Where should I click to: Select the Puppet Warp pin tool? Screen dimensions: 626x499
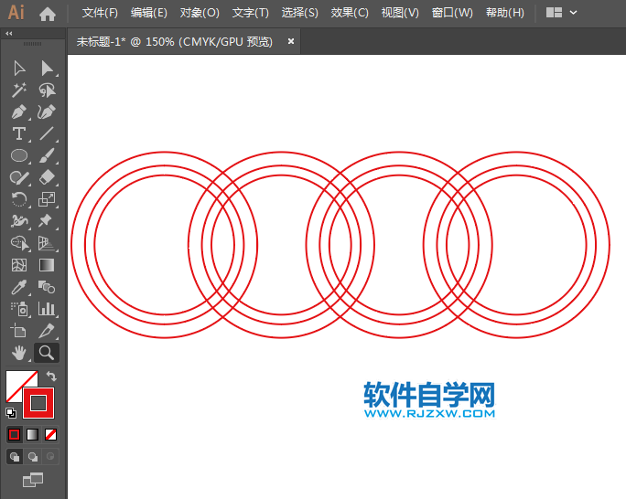pos(45,220)
